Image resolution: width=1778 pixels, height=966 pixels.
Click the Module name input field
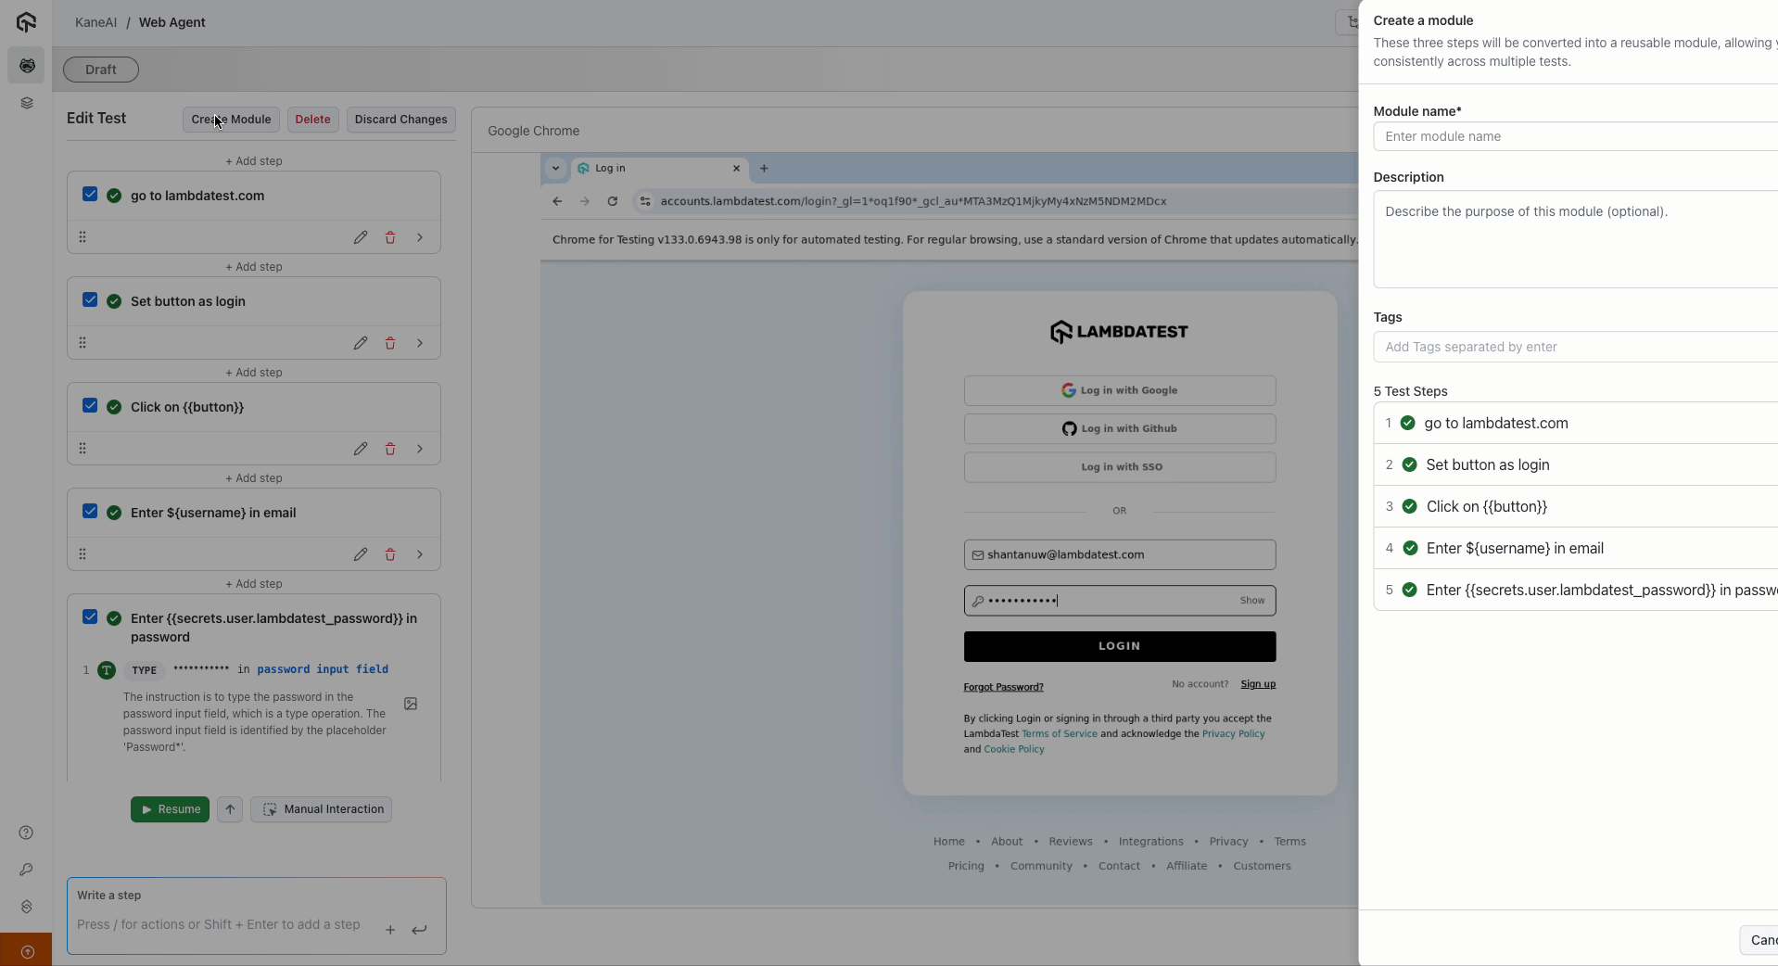click(1574, 136)
